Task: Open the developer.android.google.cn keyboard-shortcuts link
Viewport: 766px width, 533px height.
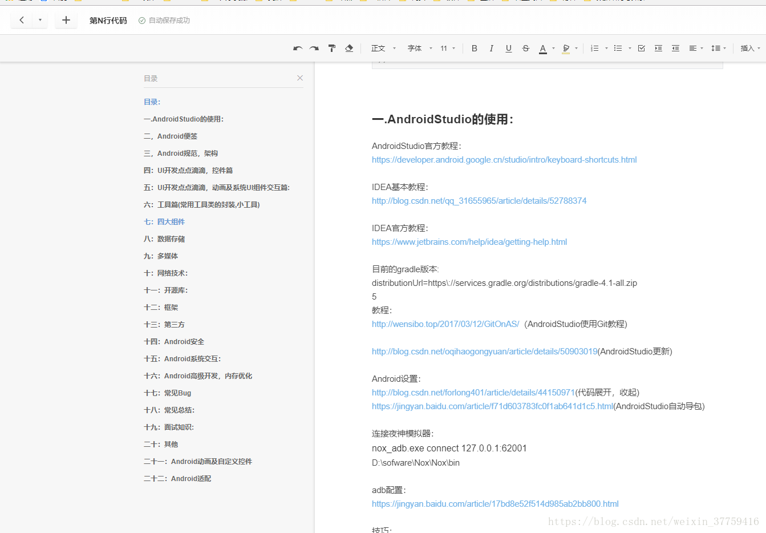Action: 504,160
